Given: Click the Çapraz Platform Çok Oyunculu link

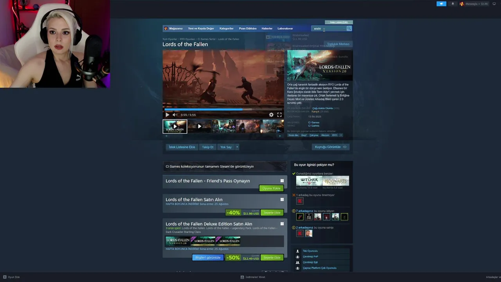Looking at the screenshot, I should 319,268.
